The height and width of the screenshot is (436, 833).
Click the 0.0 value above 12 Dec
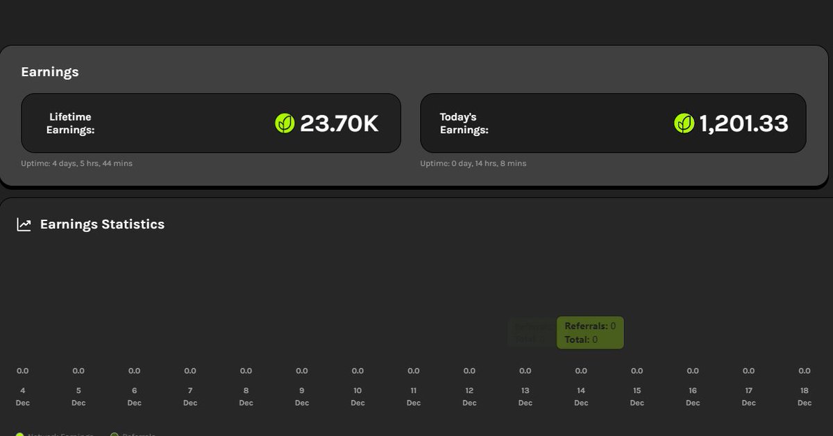(x=469, y=371)
